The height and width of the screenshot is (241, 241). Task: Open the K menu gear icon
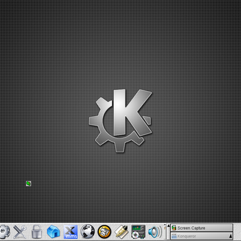4,231
